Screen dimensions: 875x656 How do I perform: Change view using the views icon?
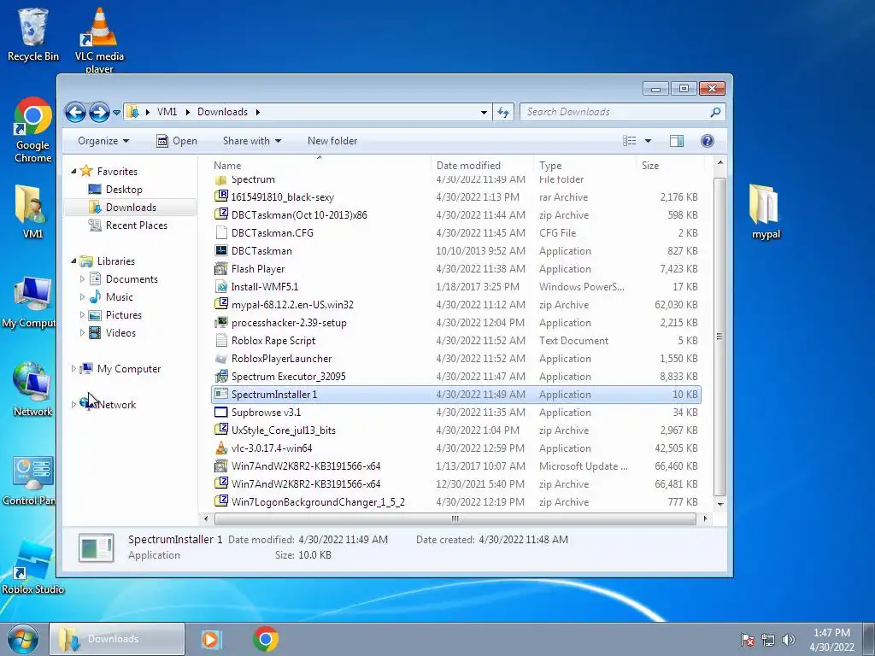pos(630,141)
